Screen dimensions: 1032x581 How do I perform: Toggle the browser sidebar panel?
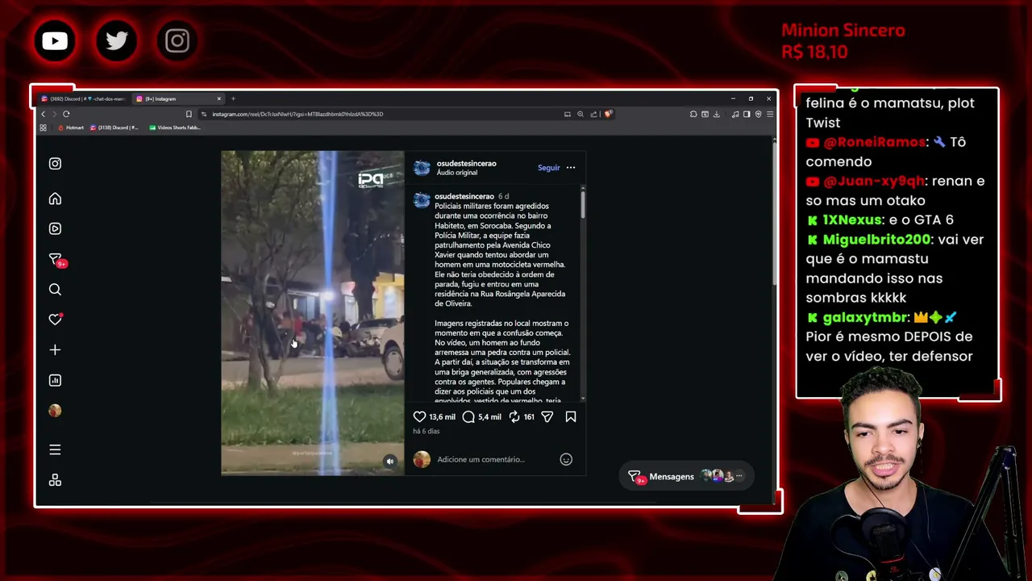click(x=747, y=114)
